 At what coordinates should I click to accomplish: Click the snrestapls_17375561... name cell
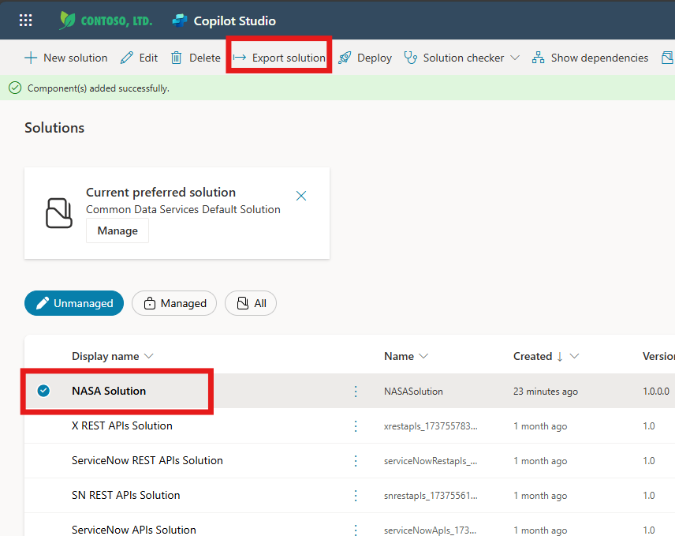pyautogui.click(x=431, y=496)
